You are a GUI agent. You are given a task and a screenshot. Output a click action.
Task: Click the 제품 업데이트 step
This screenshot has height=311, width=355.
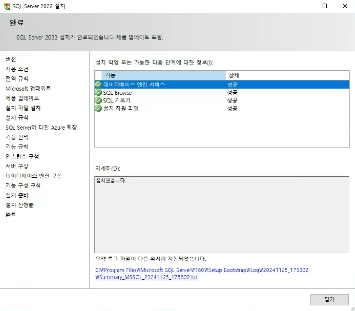(22, 98)
